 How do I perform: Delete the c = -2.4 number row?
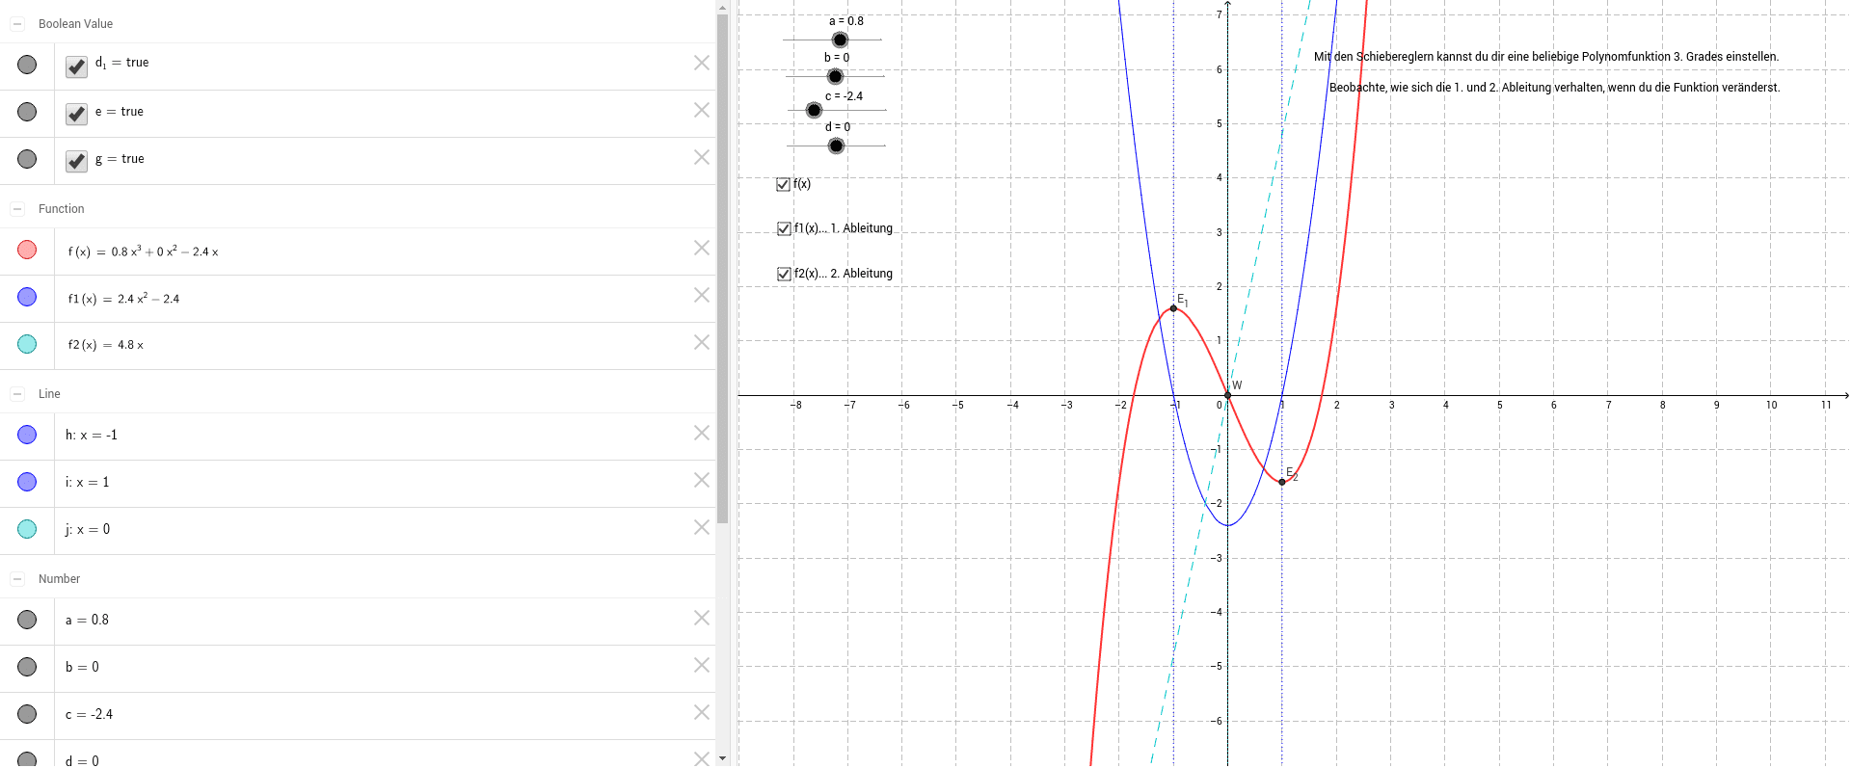pyautogui.click(x=702, y=712)
